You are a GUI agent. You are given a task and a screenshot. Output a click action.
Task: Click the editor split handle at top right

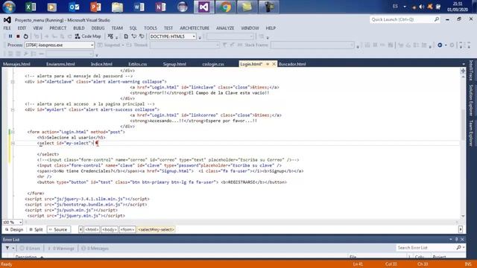(463, 71)
